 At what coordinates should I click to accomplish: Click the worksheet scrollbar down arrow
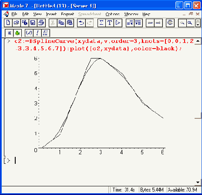coord(198,182)
